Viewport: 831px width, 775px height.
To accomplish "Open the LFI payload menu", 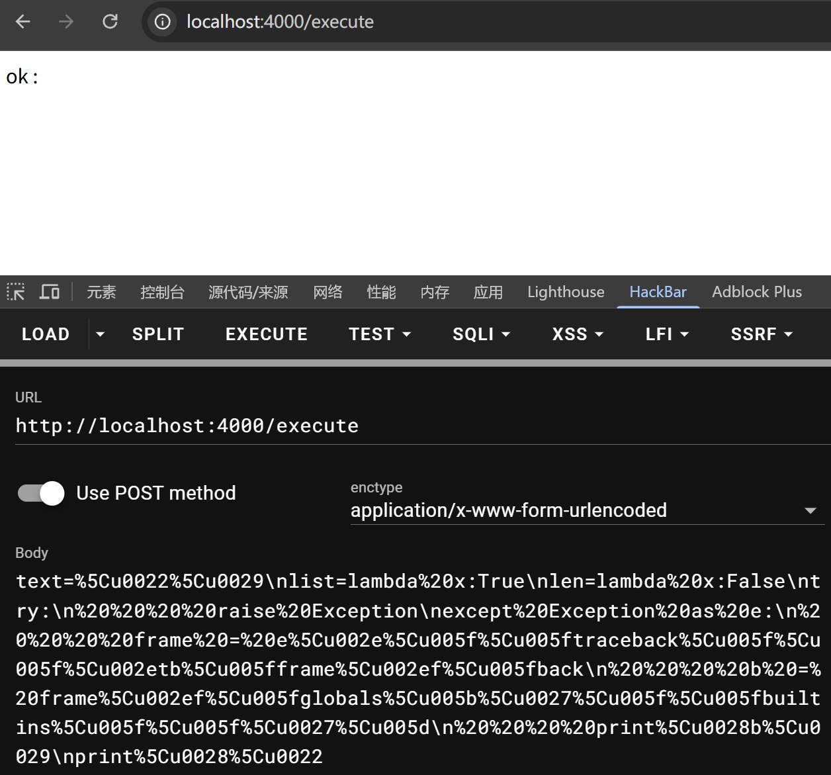I will (667, 334).
